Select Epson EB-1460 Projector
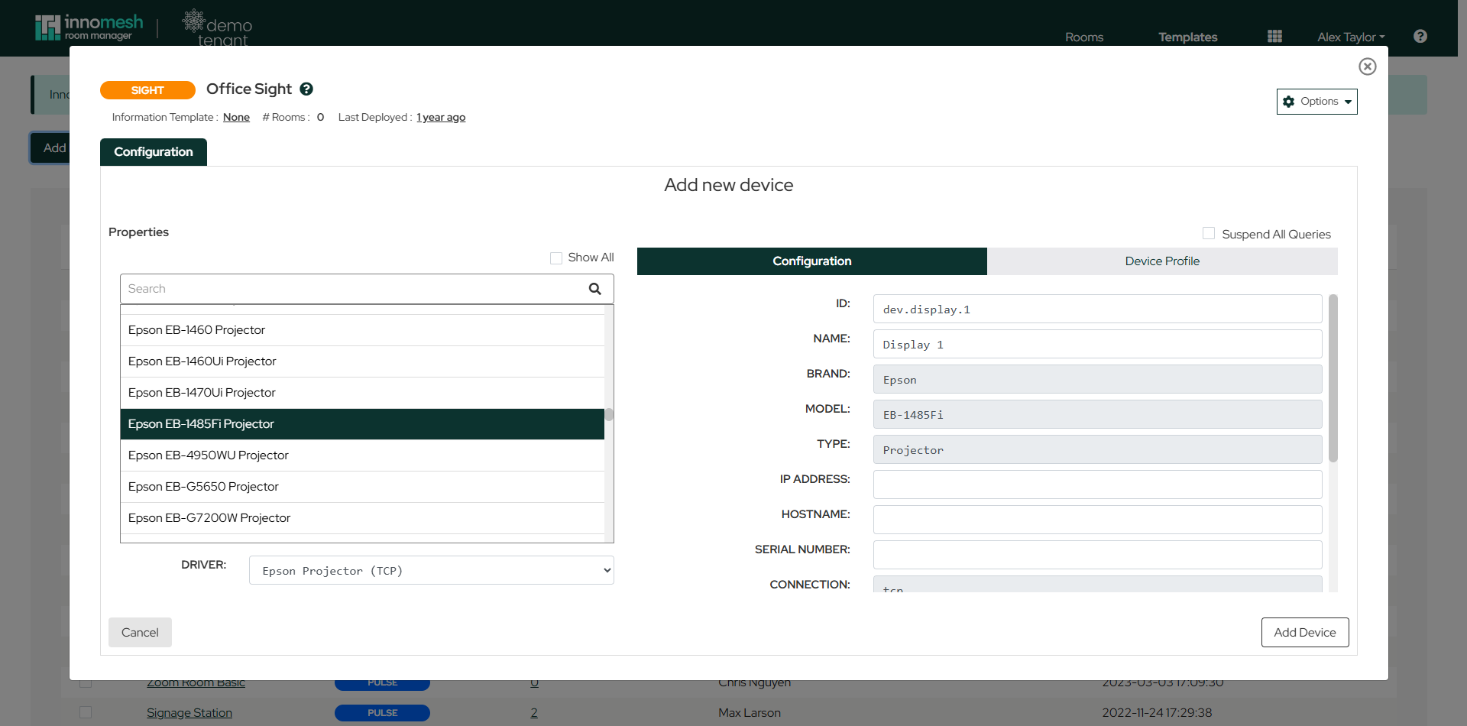Image resolution: width=1467 pixels, height=726 pixels. coord(362,330)
